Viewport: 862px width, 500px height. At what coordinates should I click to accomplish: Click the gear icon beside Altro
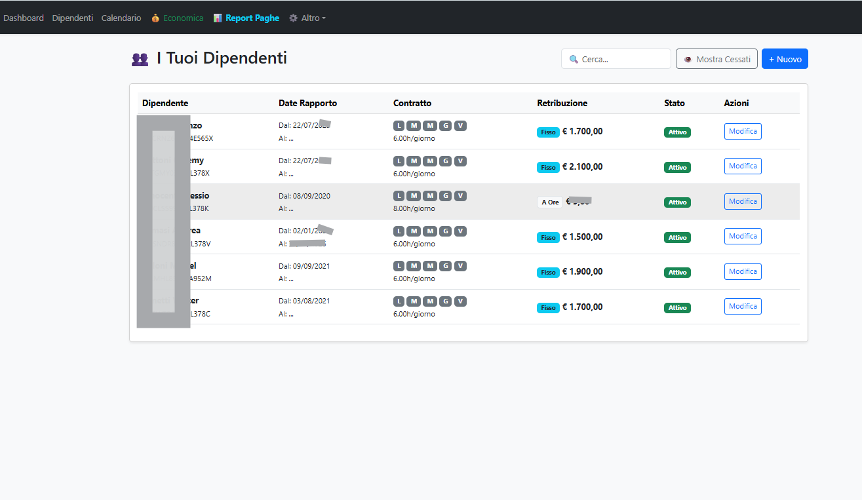[293, 18]
